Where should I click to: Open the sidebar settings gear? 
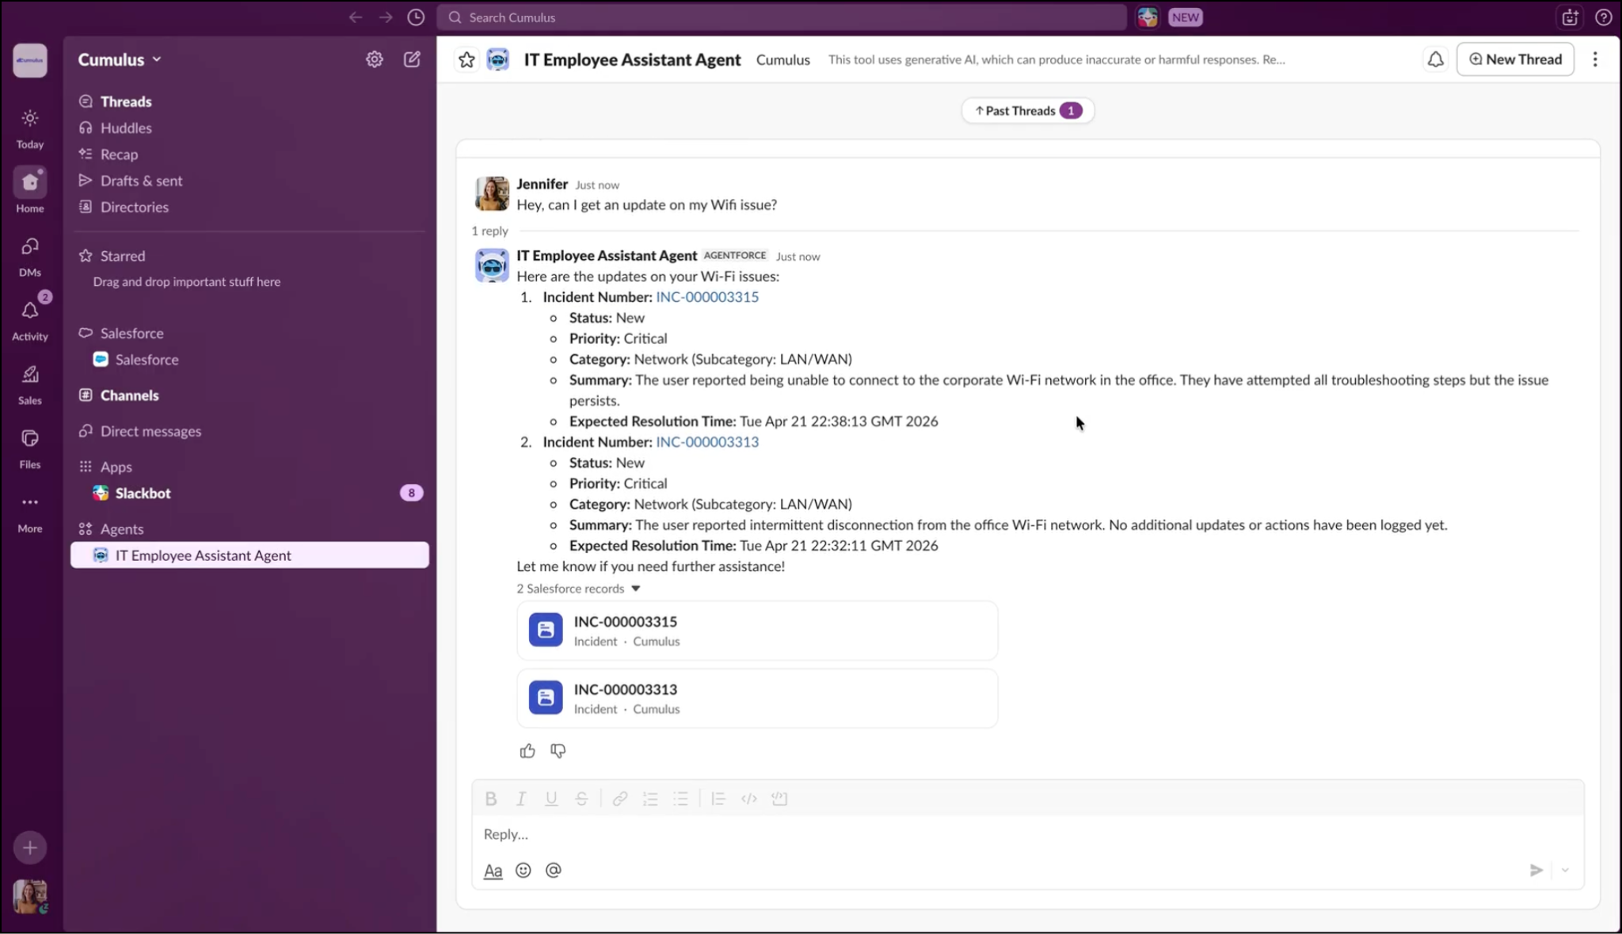375,59
